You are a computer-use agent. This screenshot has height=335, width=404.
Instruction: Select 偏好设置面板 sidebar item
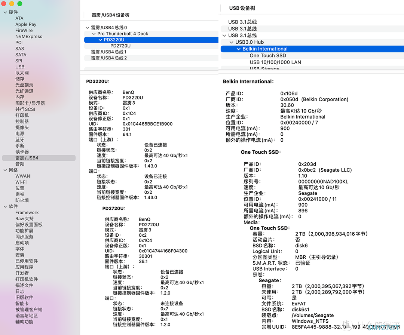[29, 225]
